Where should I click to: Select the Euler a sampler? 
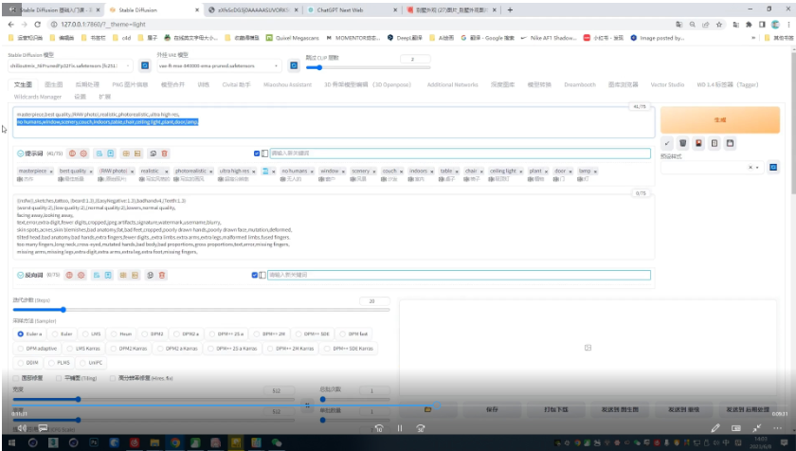[30, 334]
